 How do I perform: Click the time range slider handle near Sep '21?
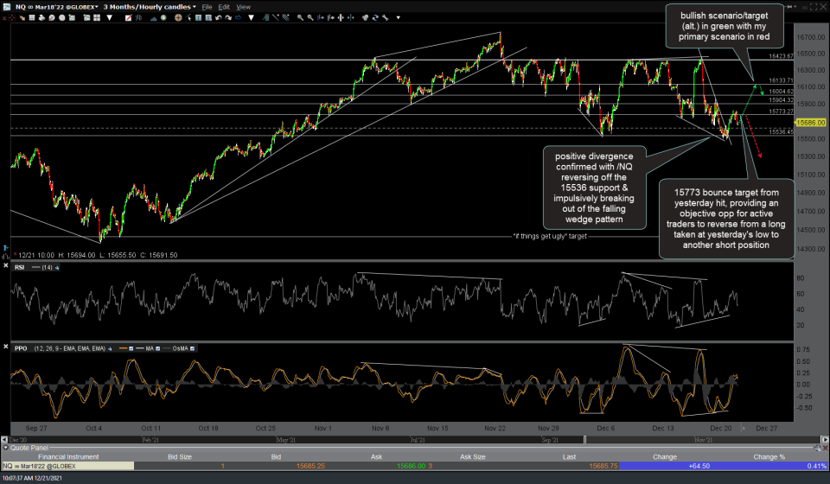click(x=584, y=440)
